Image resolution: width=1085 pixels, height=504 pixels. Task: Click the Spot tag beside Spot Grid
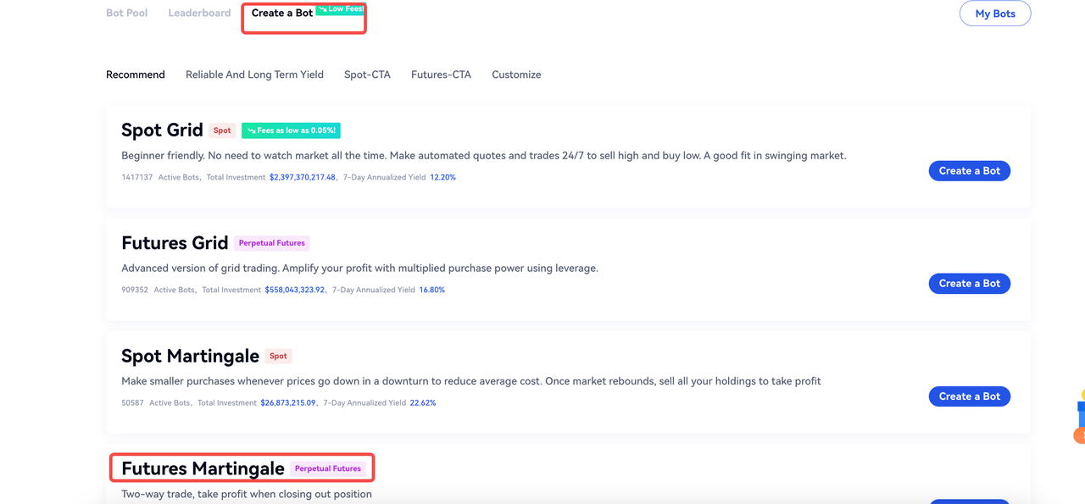222,130
